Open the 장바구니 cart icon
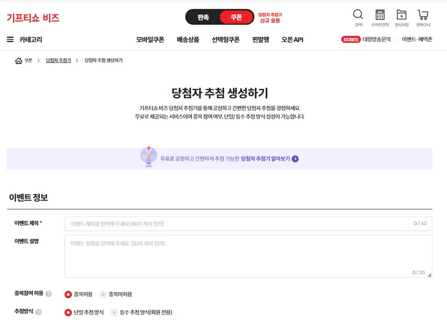Screen dimensions: 447x336 423,15
